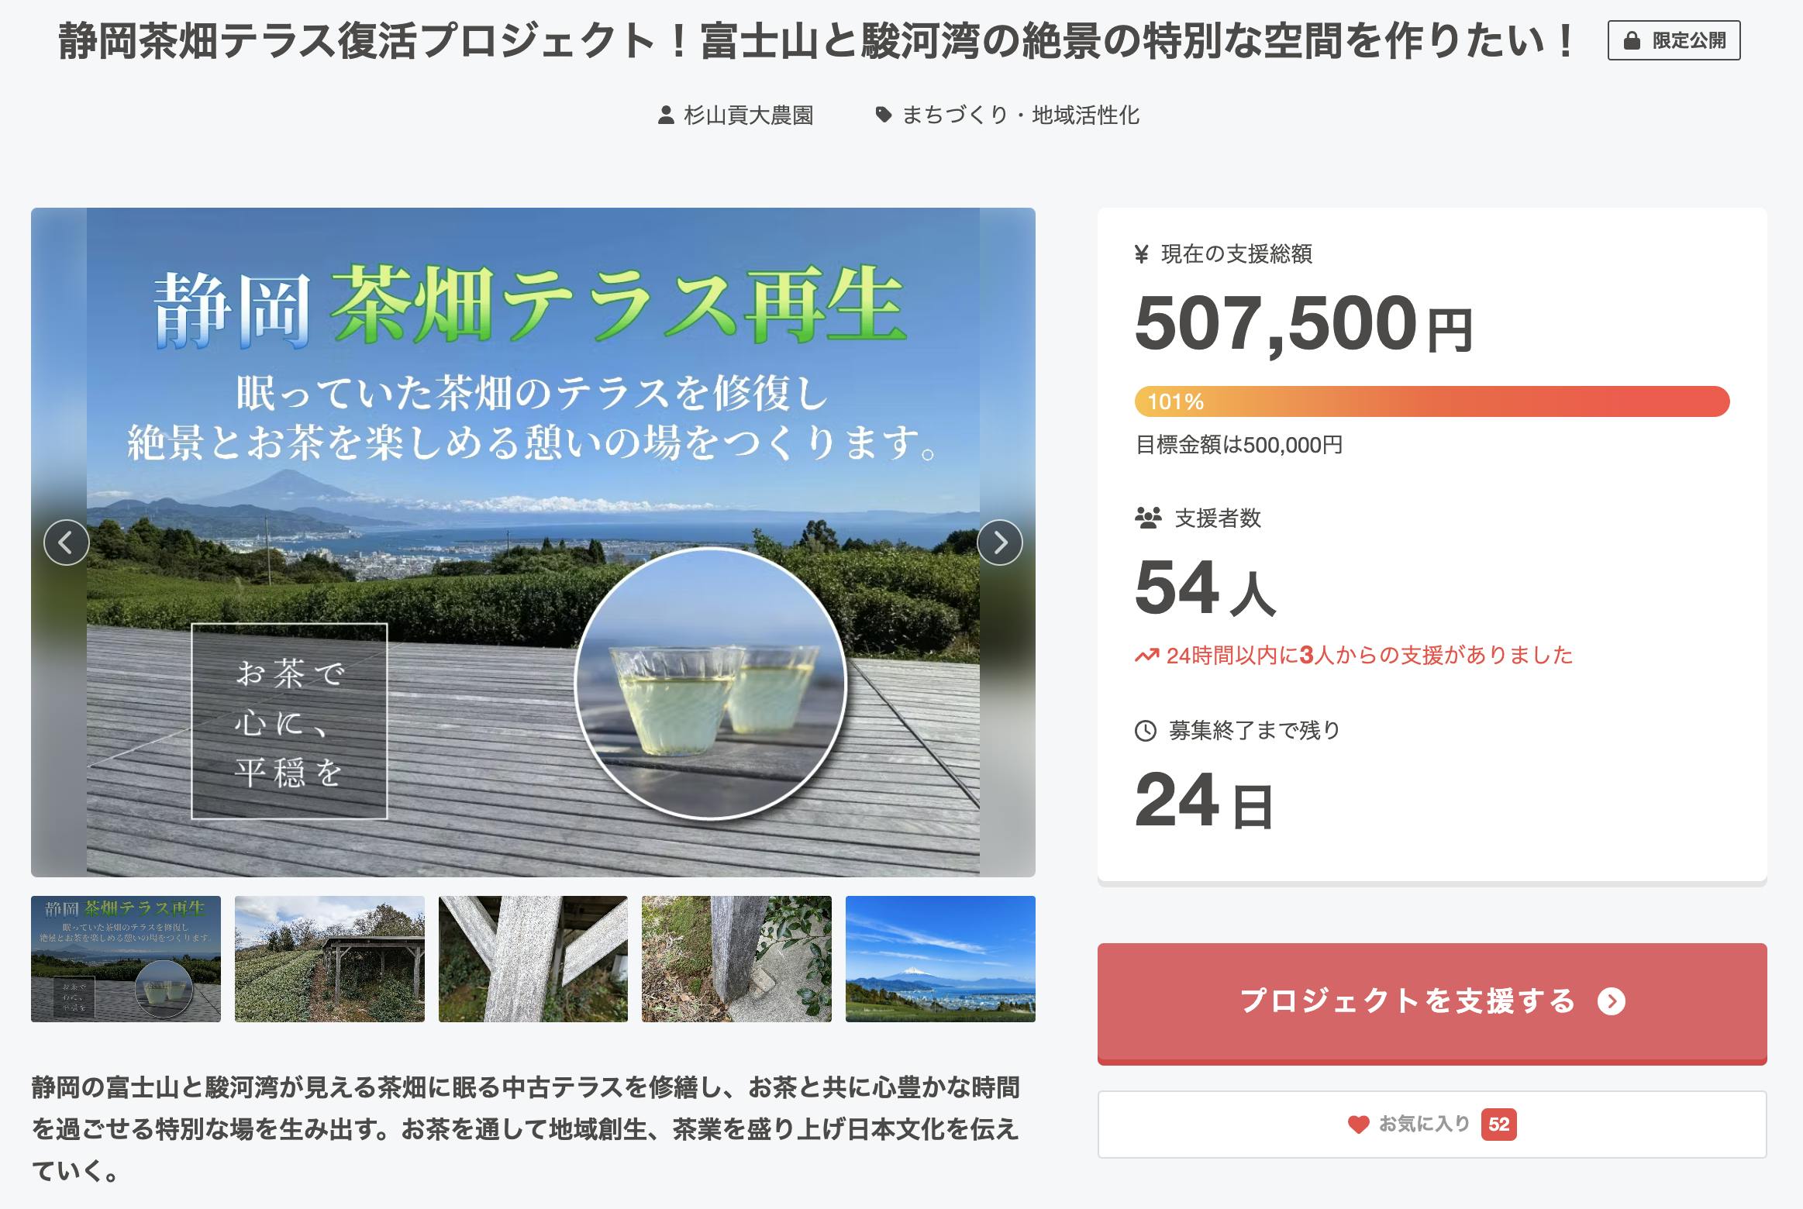The image size is (1803, 1209).
Task: Click the heart favorite icon
Action: point(1358,1125)
